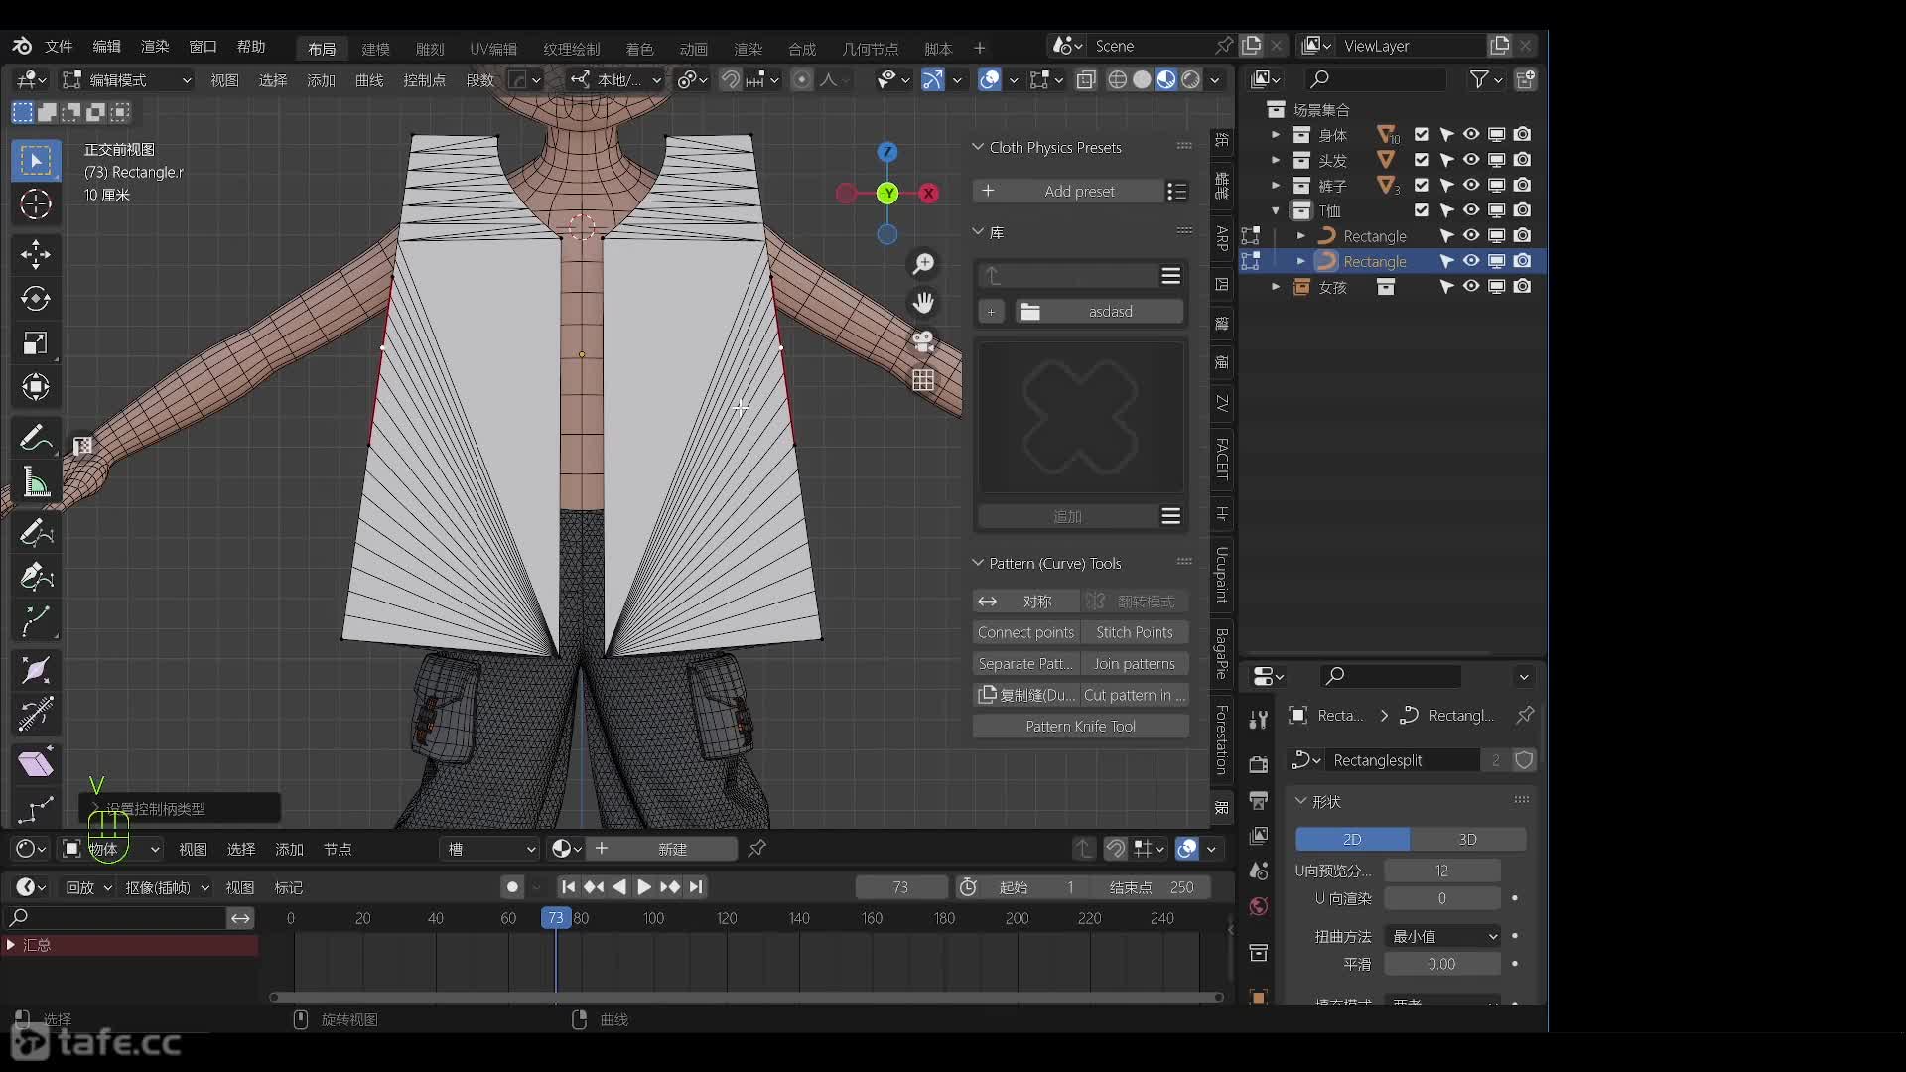Viewport: 1906px width, 1072px height.
Task: Activate the Transform tool
Action: point(36,387)
